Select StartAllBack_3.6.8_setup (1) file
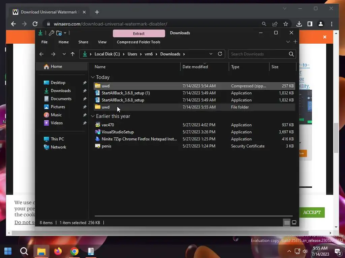Screen dimensions: 345x258 tap(194, 93)
